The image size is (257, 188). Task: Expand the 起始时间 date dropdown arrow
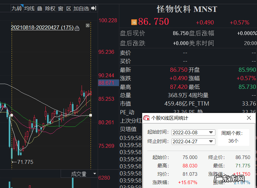tap(211, 132)
